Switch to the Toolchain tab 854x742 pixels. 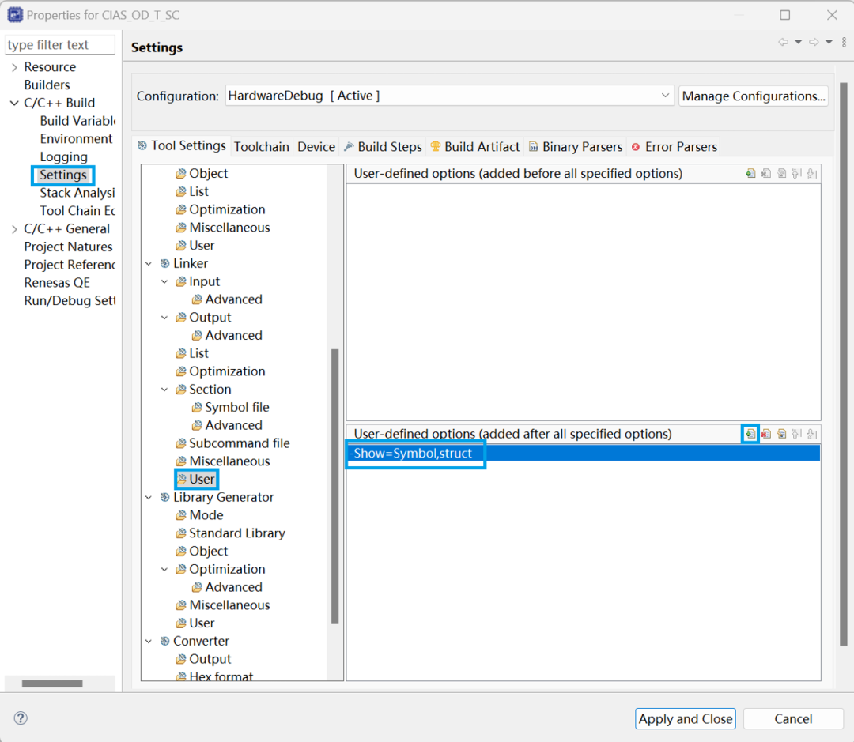(262, 147)
